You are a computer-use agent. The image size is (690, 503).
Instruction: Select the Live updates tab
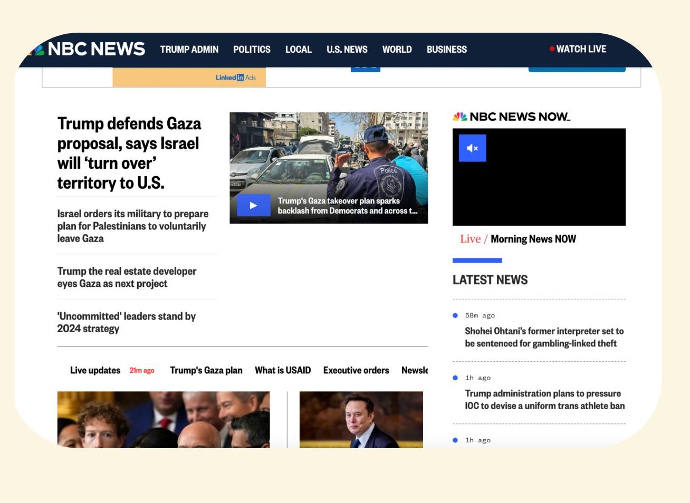point(95,371)
